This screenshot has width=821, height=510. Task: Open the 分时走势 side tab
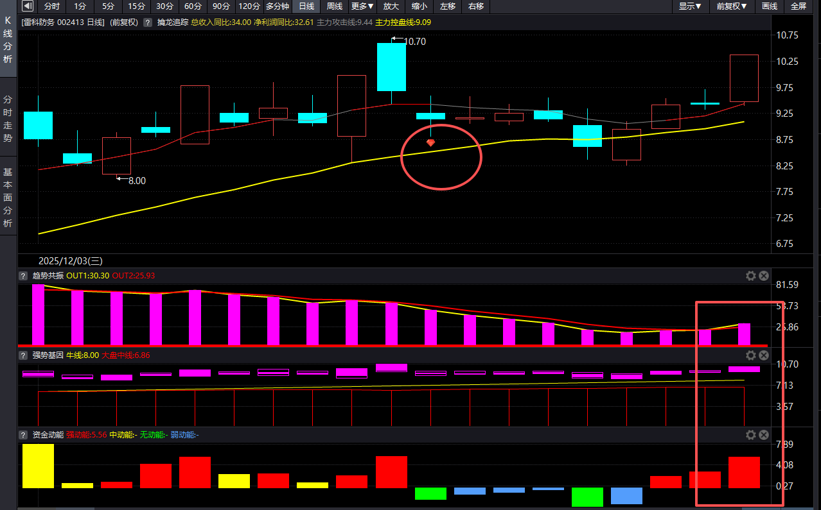(8, 117)
